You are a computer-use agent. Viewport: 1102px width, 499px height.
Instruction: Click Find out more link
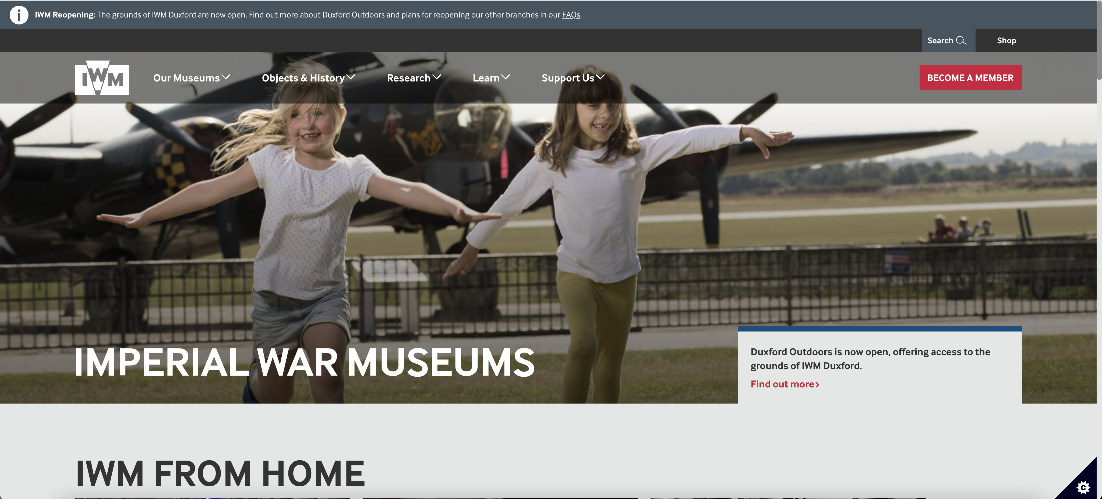[x=782, y=384]
